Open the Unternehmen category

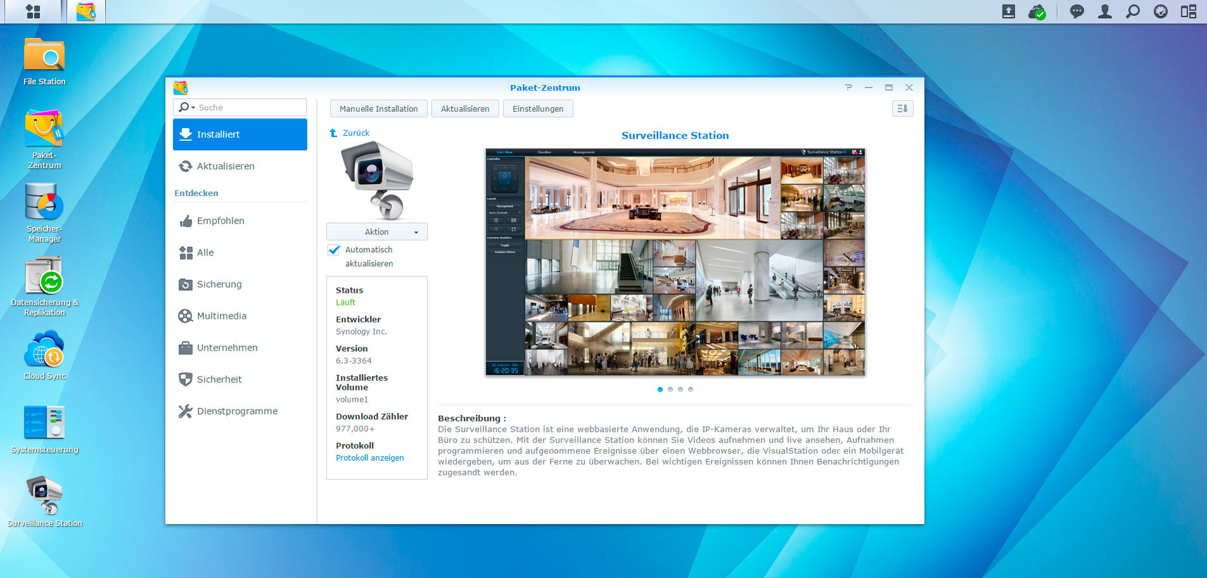point(240,347)
